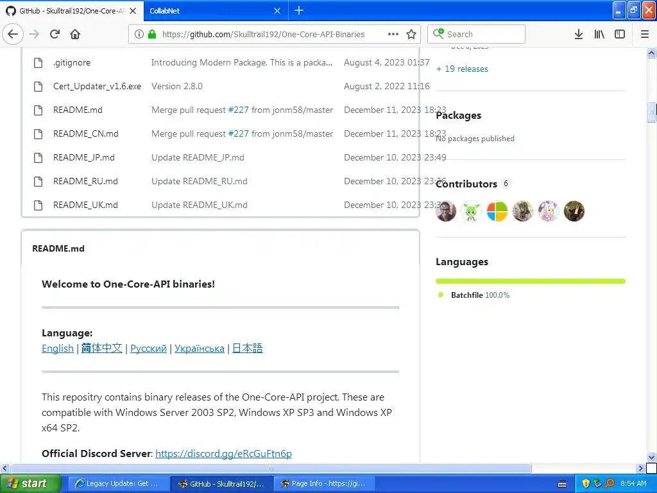The width and height of the screenshot is (657, 493).
Task: Close the CollabNet tab
Action: 277,11
